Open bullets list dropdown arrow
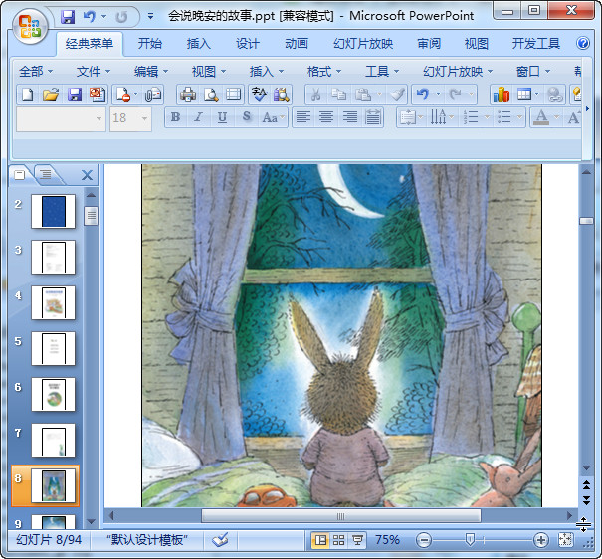This screenshot has width=602, height=559. (519, 117)
